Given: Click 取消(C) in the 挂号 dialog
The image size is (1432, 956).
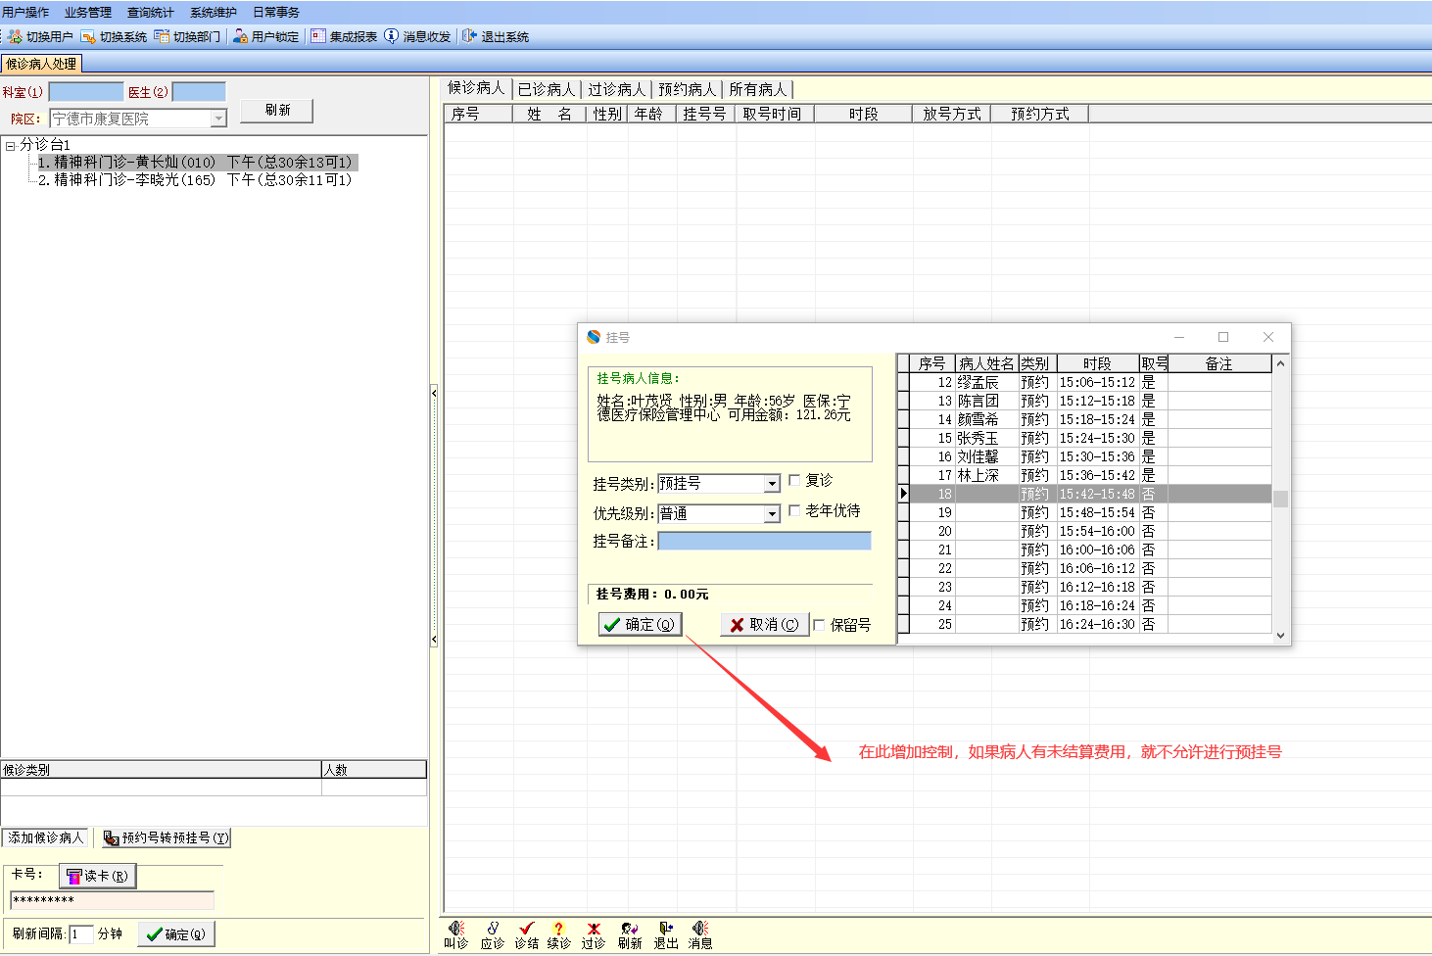Looking at the screenshot, I should click(x=765, y=624).
